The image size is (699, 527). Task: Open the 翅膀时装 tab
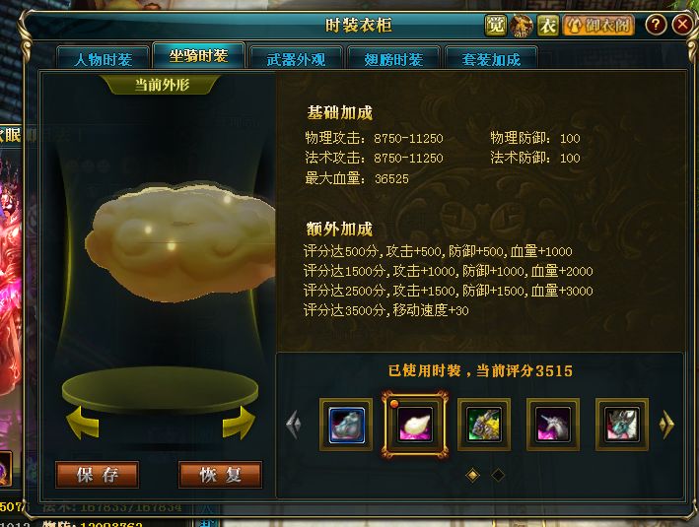click(393, 58)
